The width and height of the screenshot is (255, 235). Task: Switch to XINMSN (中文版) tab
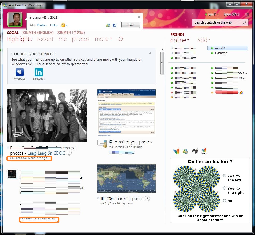71,33
